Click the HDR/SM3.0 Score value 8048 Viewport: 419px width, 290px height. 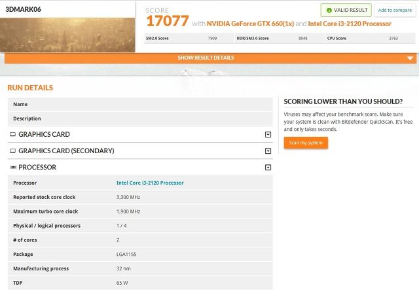coord(302,38)
